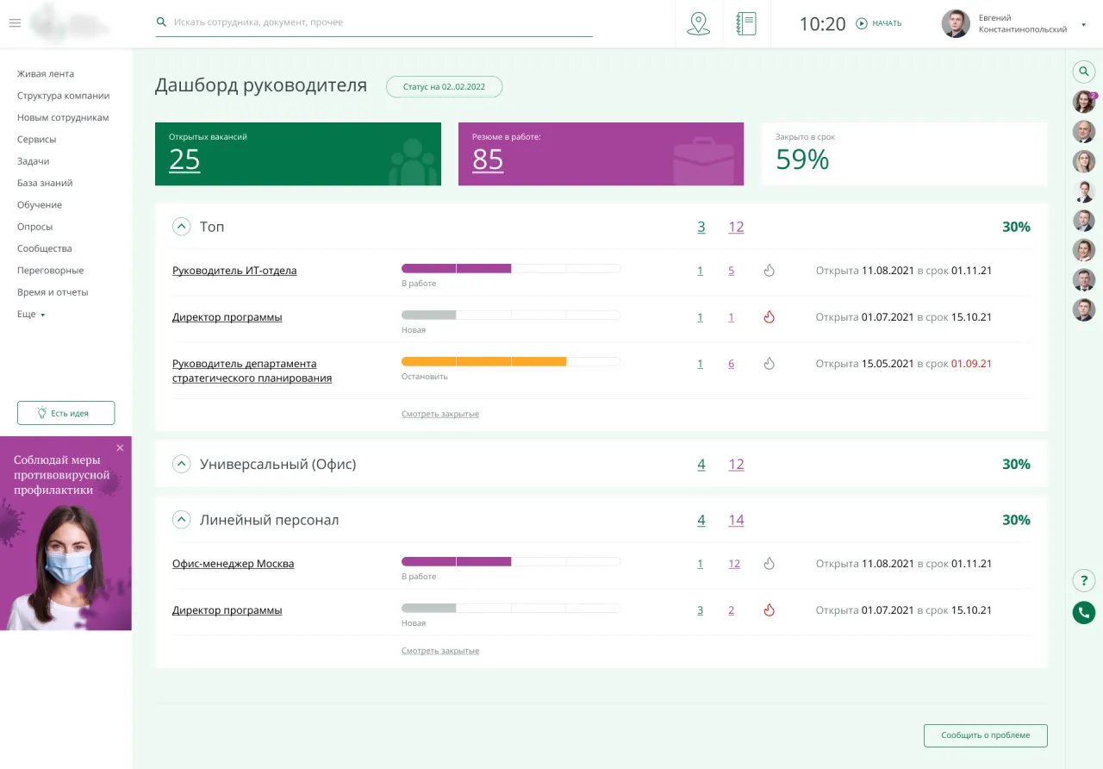Toggle the hot vacancy flame for Руководитель ИТ-отдела
Screen dimensions: 1103x769
click(769, 270)
